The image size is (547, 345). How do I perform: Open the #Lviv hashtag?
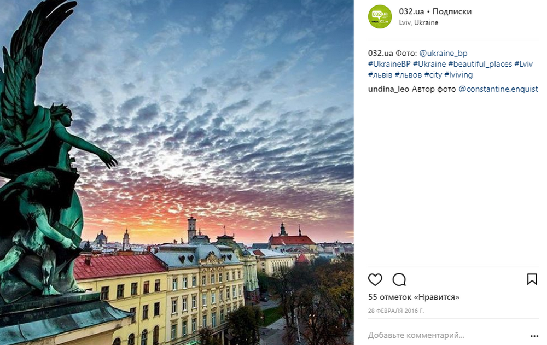point(523,64)
